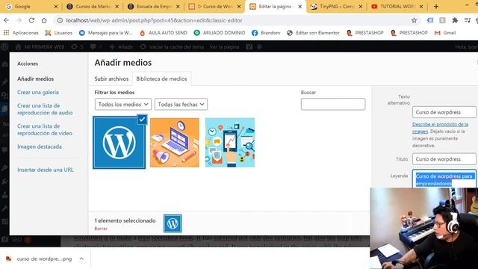Click selected WordPress thumbnail in bottom bar
The height and width of the screenshot is (269, 478).
(173, 223)
